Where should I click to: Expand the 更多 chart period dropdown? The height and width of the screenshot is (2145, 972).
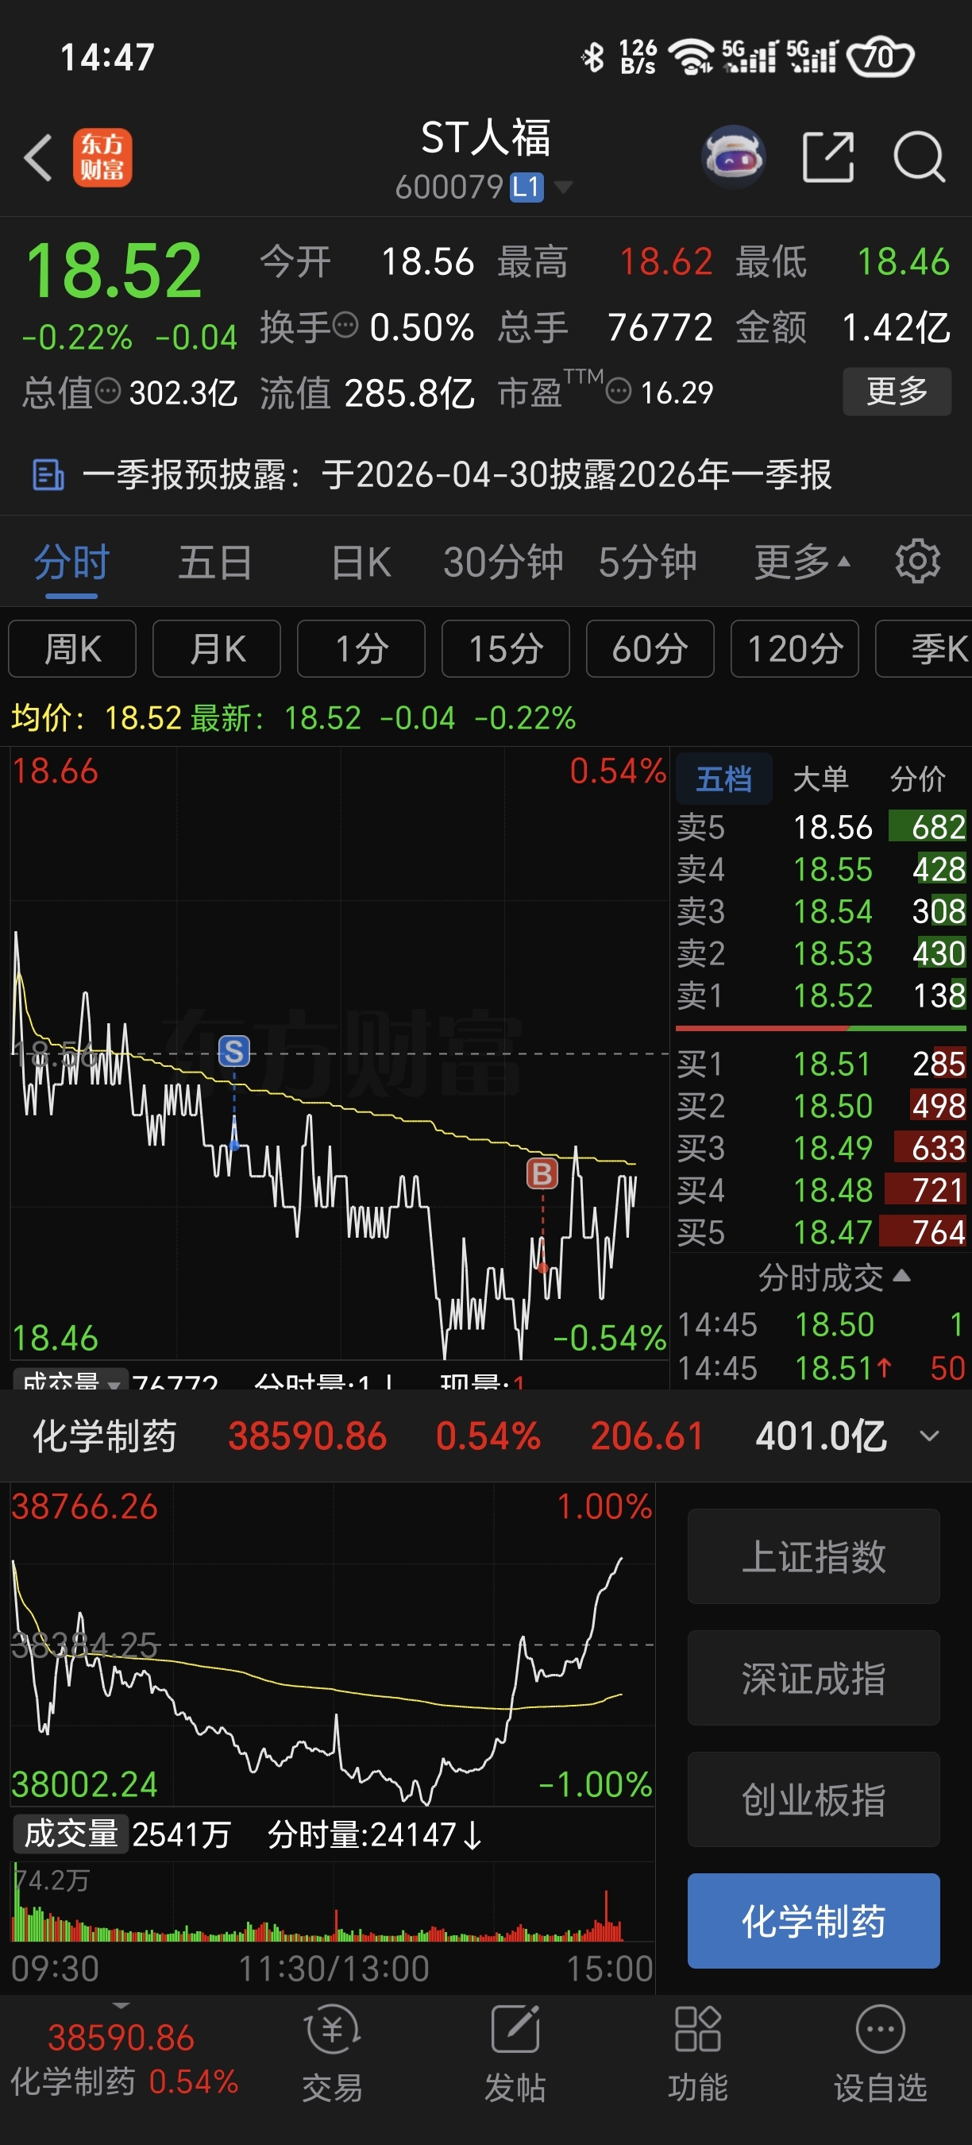coord(802,562)
